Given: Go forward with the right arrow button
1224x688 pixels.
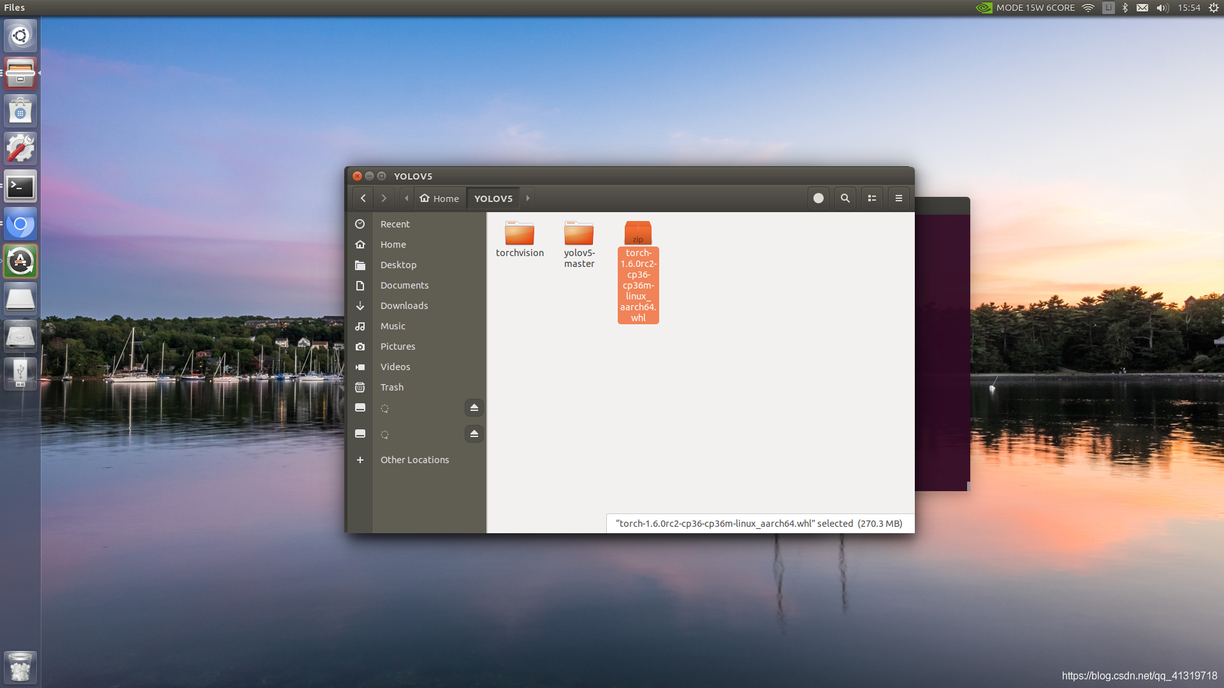Looking at the screenshot, I should pyautogui.click(x=384, y=198).
